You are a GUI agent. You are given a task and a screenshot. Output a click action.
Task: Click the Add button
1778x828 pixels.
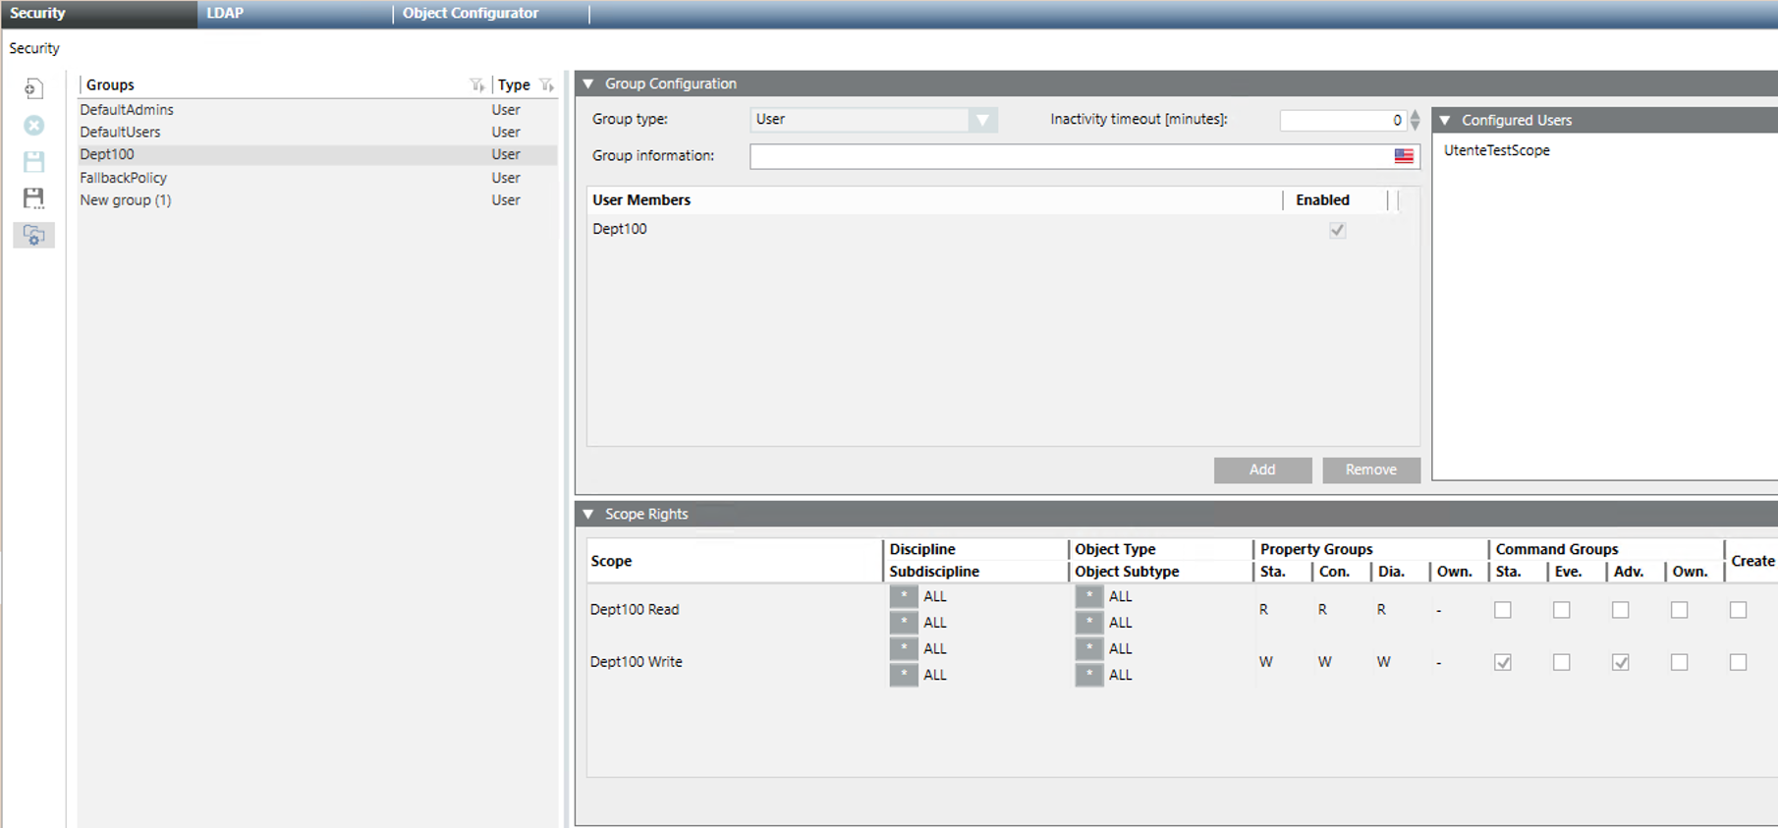click(x=1262, y=470)
